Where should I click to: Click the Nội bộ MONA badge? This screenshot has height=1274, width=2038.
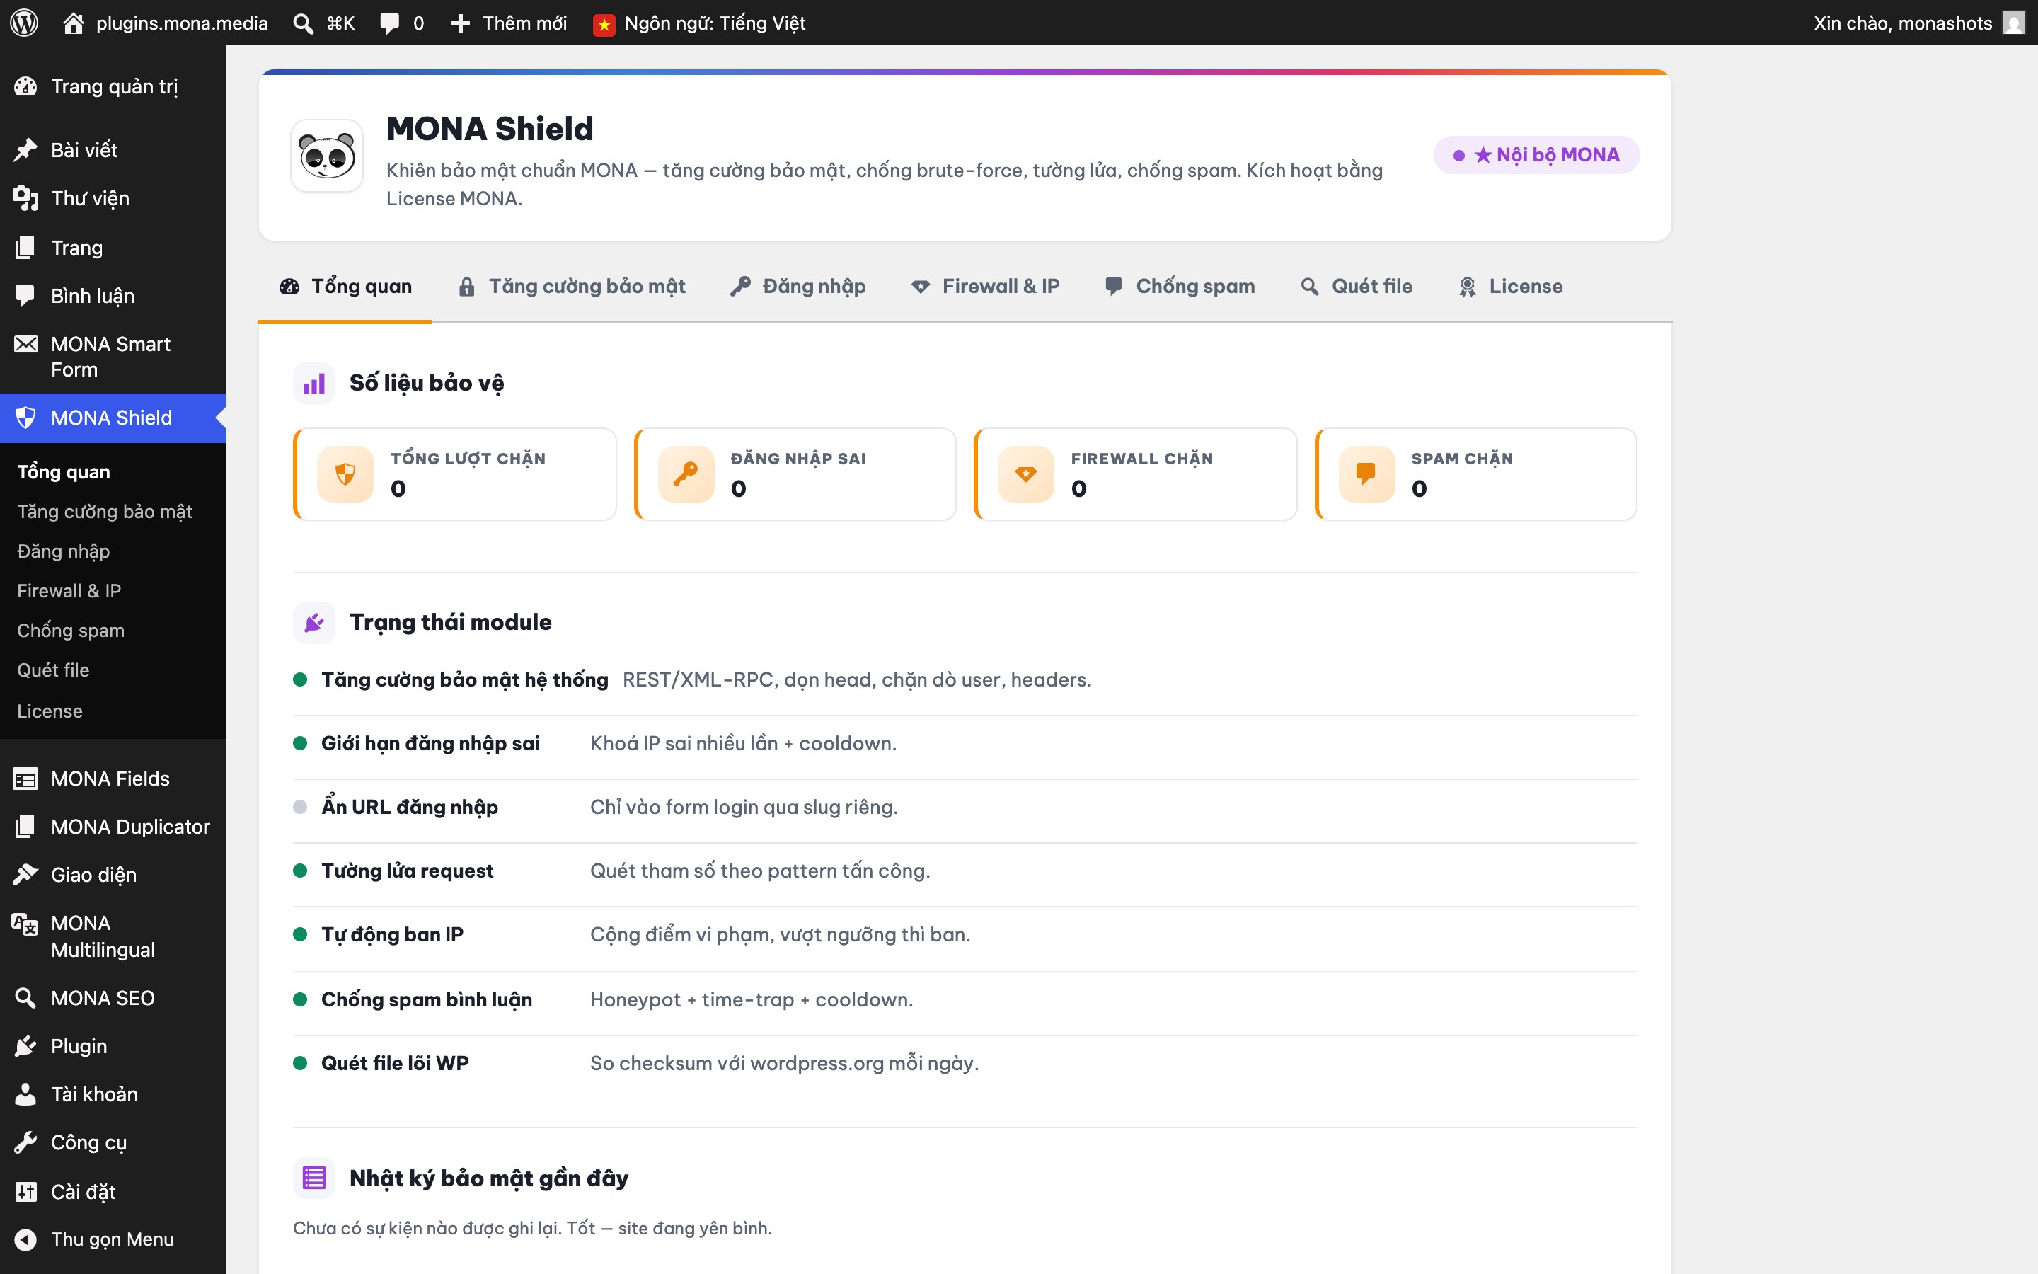[x=1537, y=155]
